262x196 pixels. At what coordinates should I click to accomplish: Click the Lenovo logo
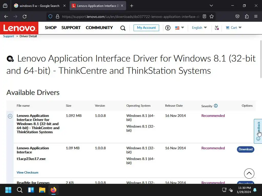[x=19, y=28]
